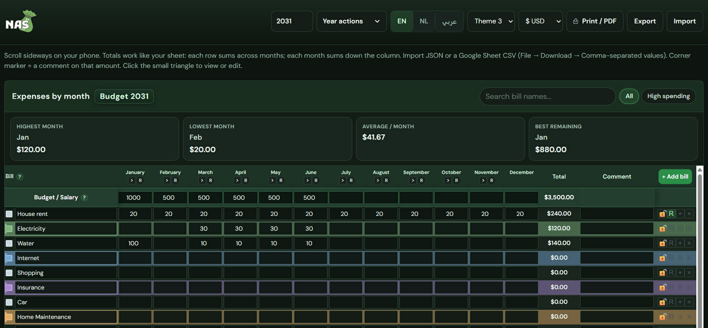Click the arrow button under January header
708x328 pixels.
132,180
